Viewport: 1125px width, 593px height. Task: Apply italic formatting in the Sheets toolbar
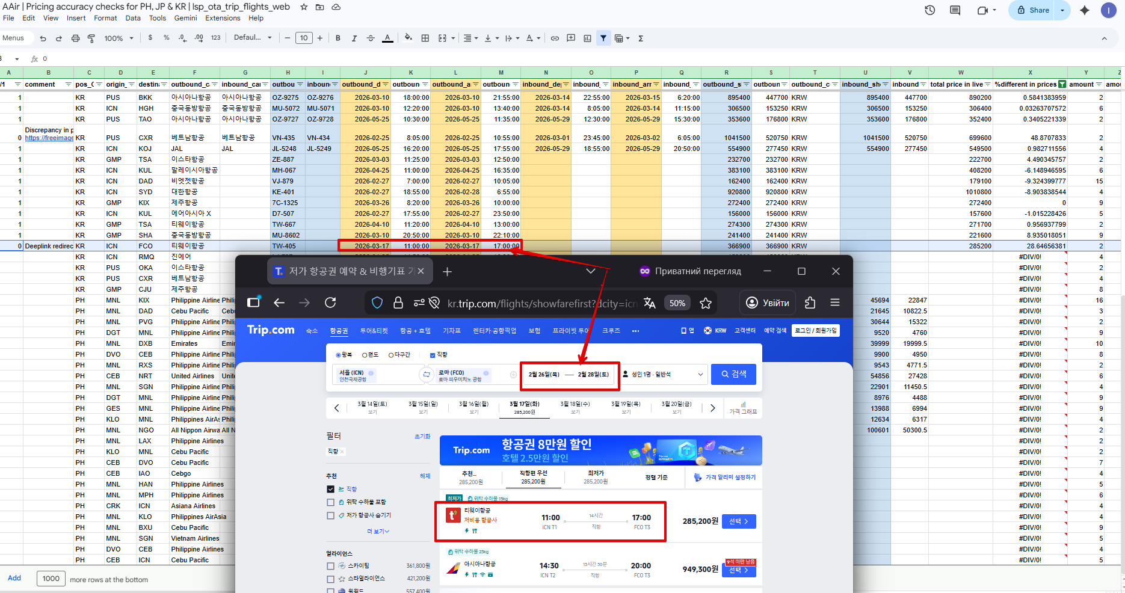pos(354,38)
